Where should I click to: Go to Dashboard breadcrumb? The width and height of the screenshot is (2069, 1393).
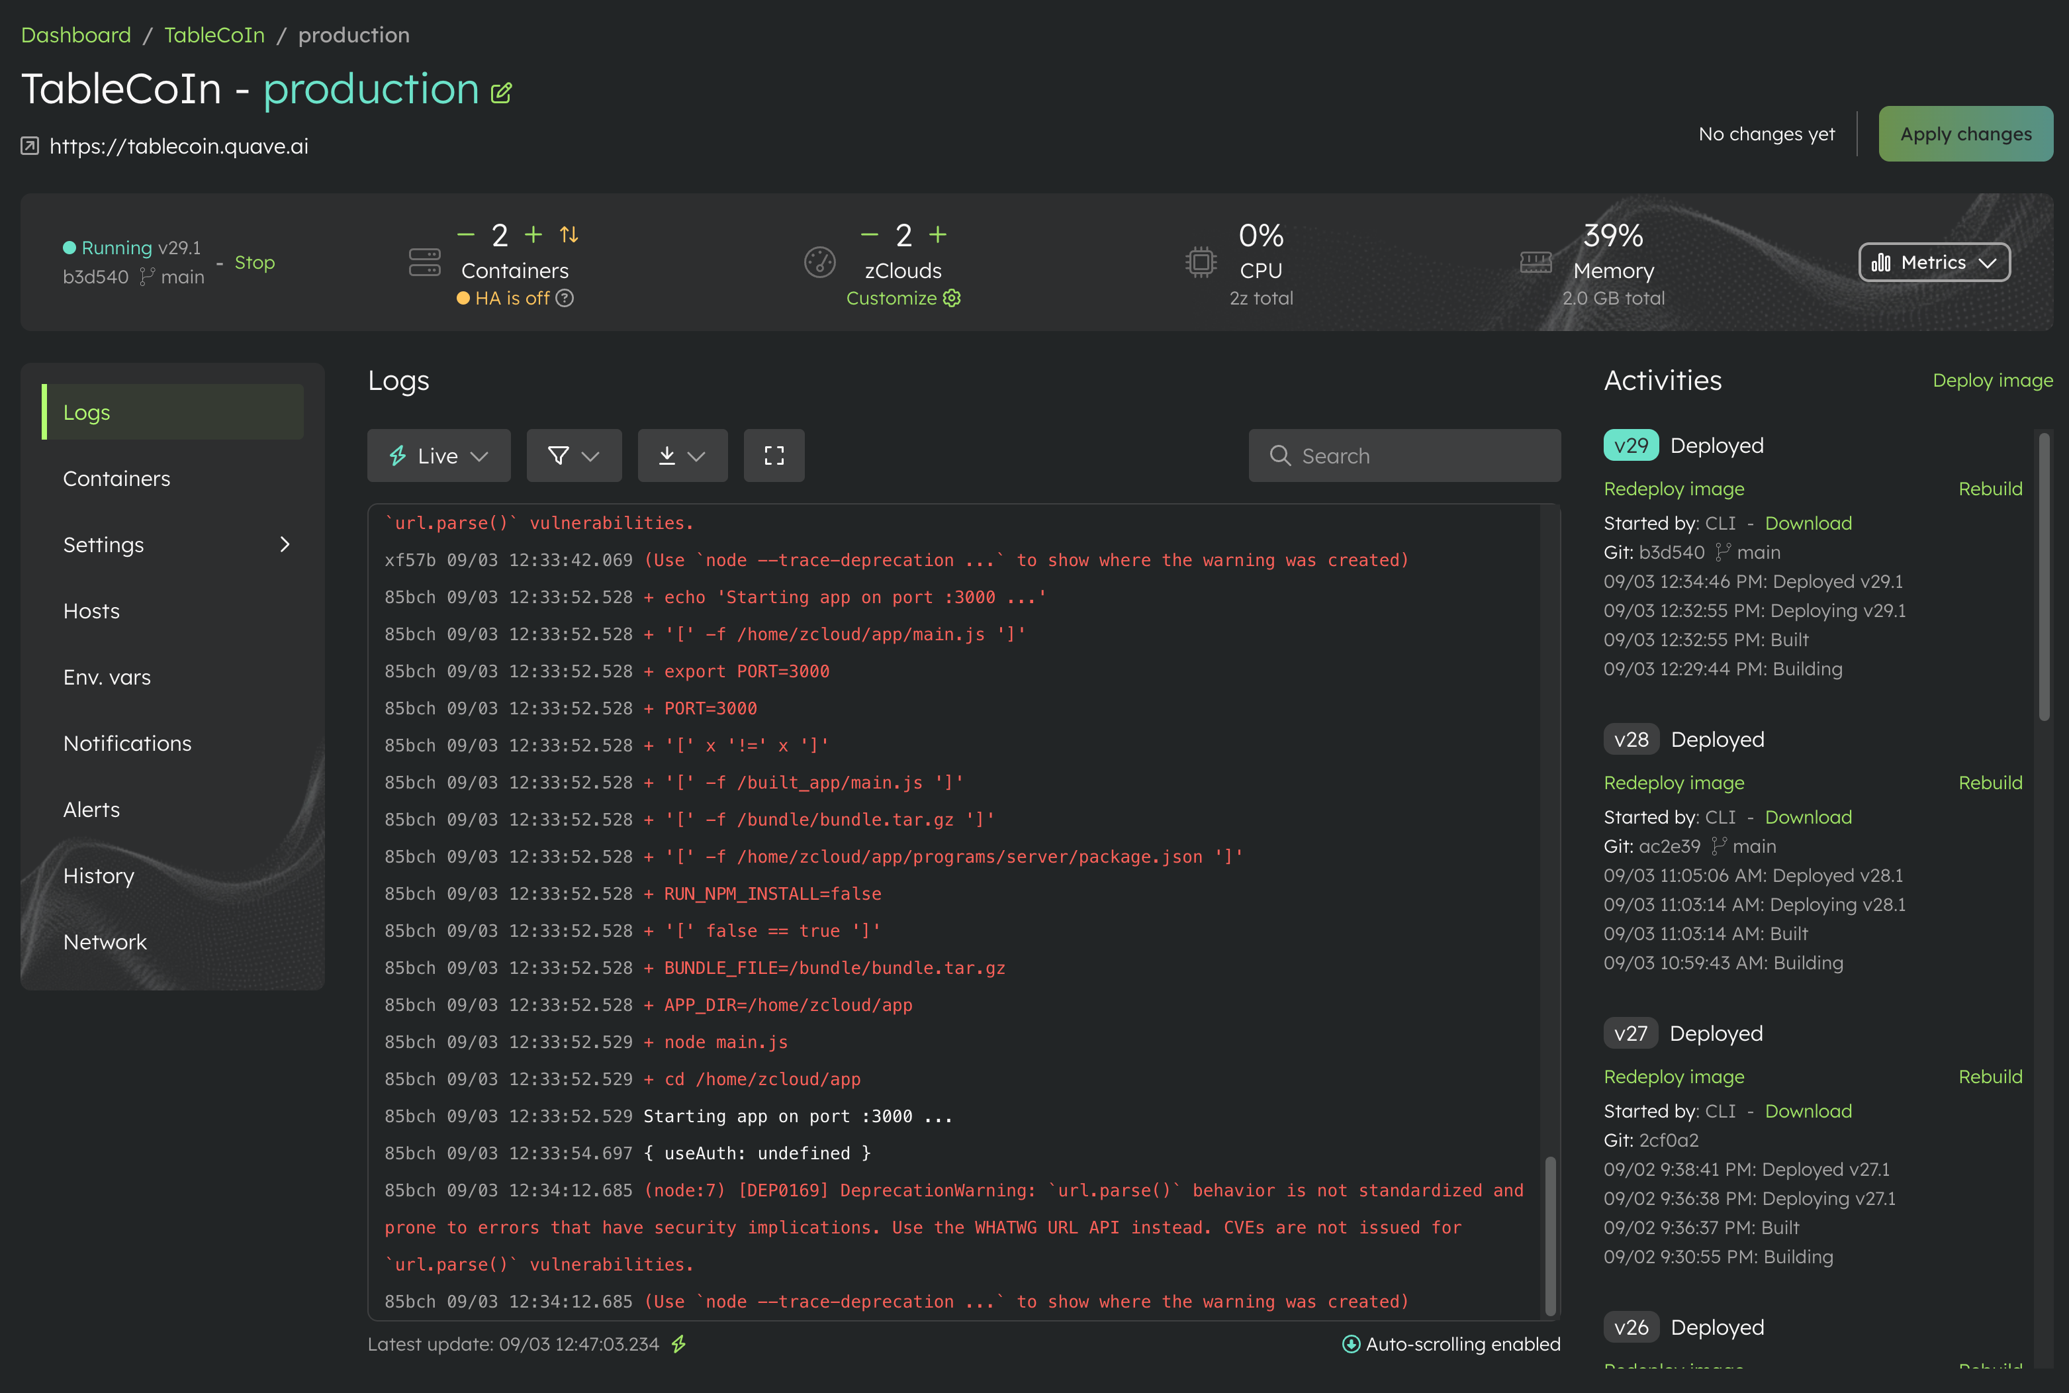75,34
